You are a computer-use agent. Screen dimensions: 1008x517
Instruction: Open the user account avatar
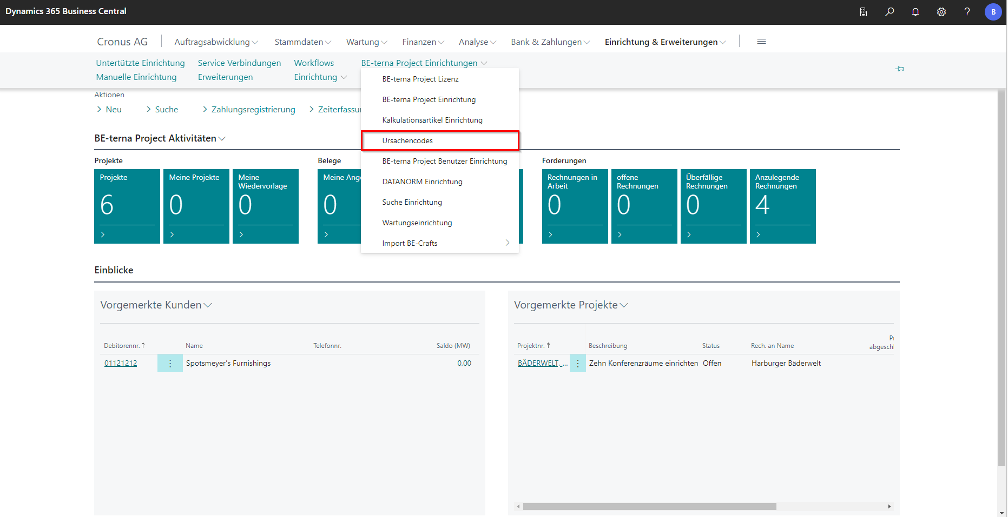pos(993,12)
